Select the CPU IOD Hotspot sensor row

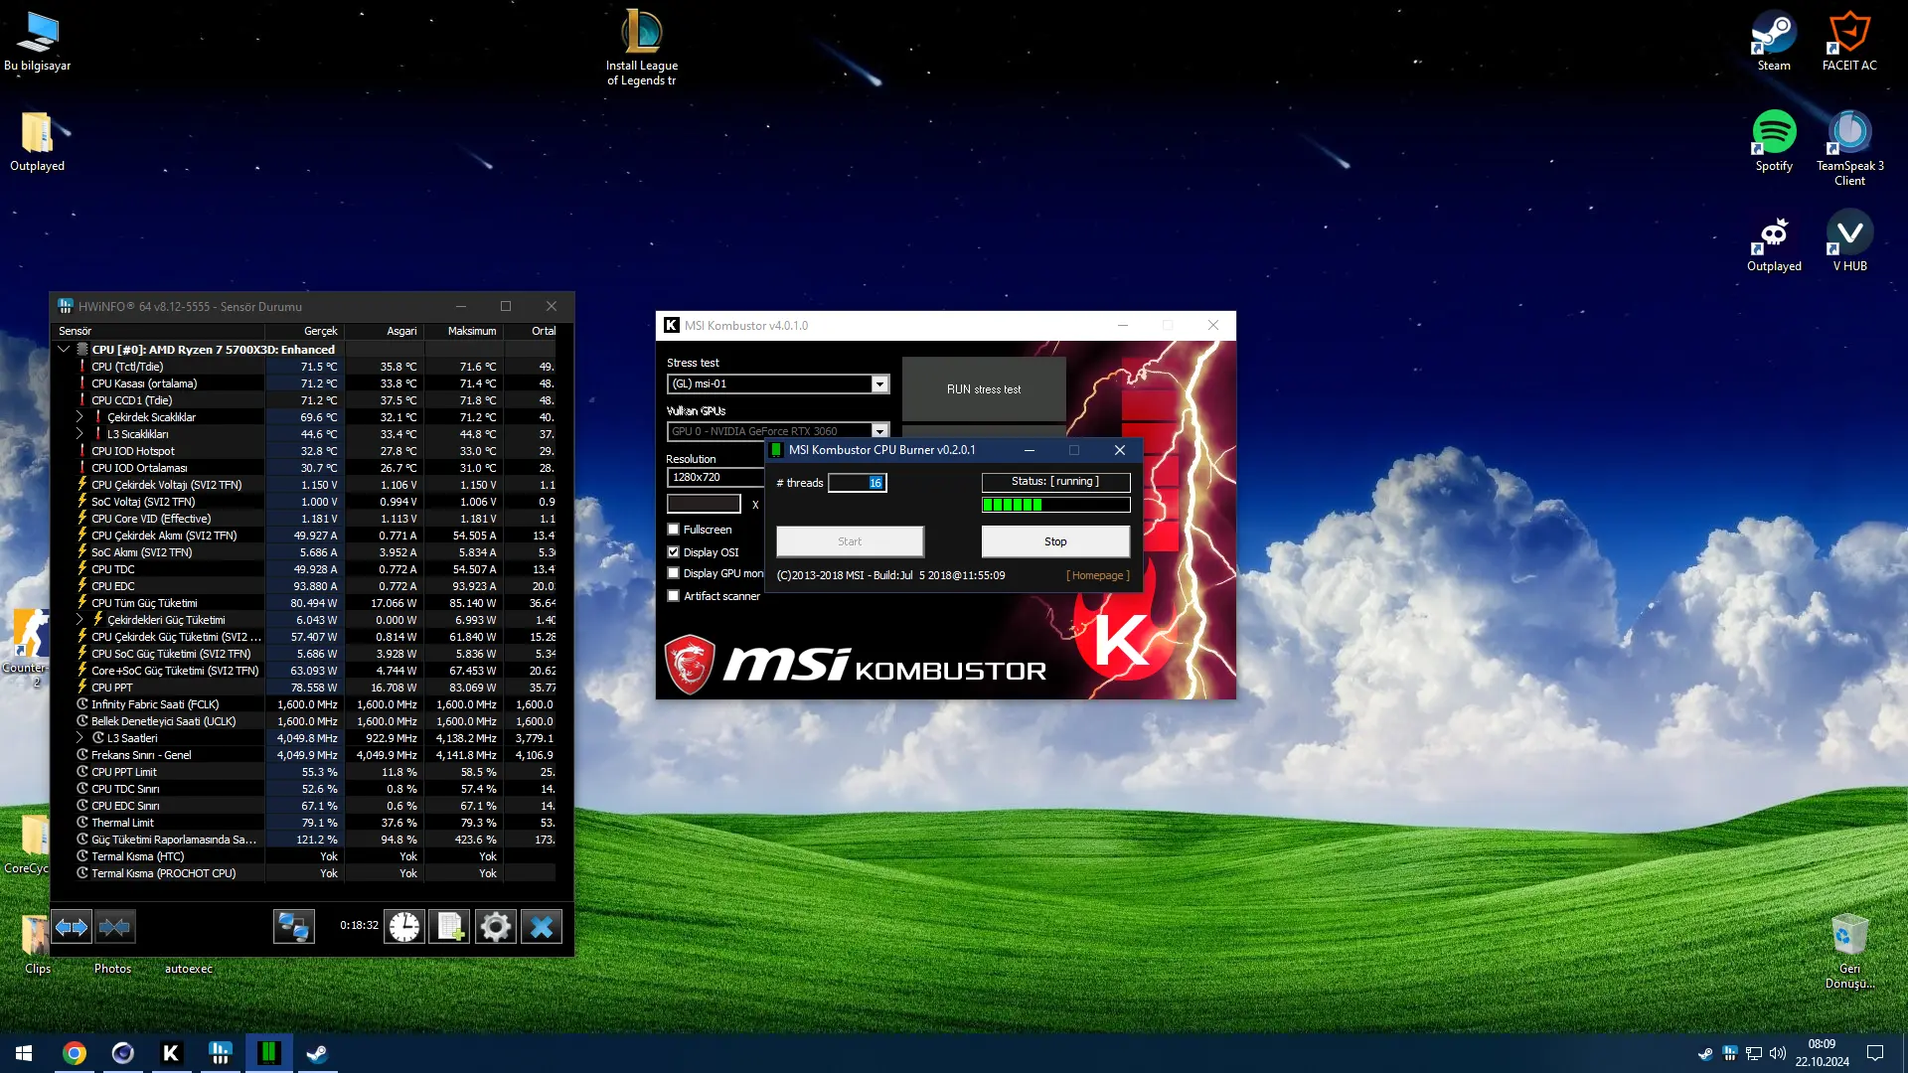tap(303, 451)
